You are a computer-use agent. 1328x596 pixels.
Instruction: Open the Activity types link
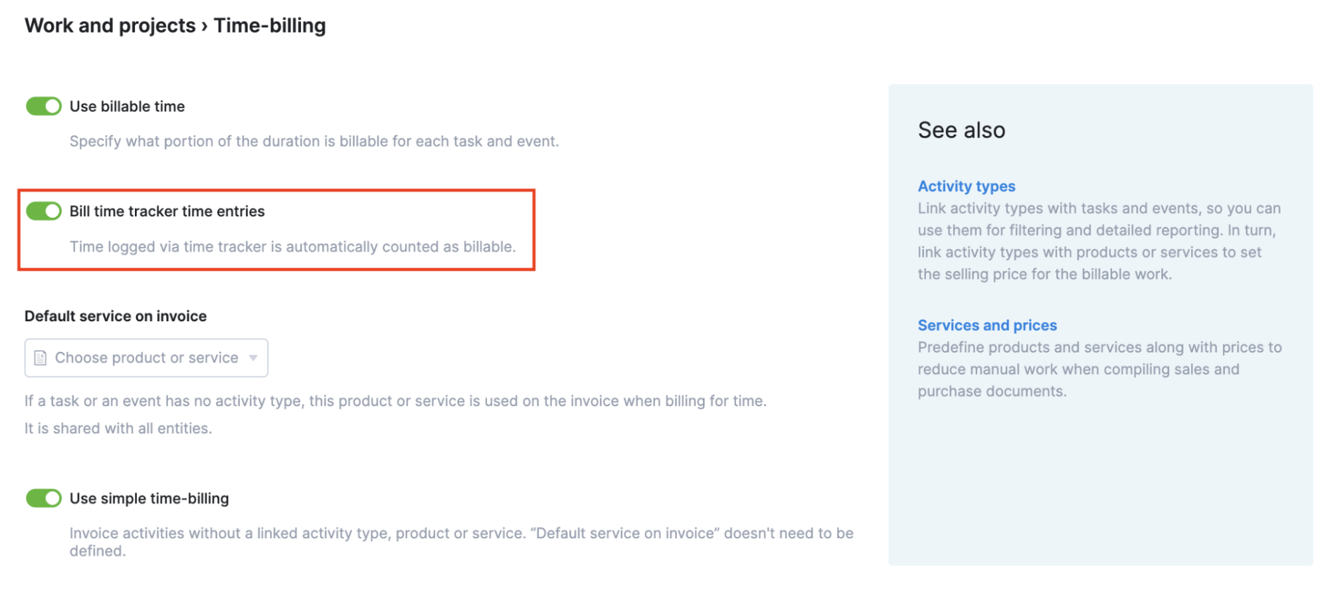coord(967,186)
